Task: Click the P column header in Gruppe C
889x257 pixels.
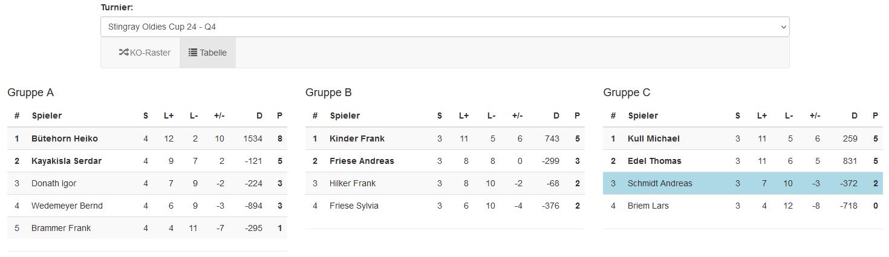Action: click(875, 115)
